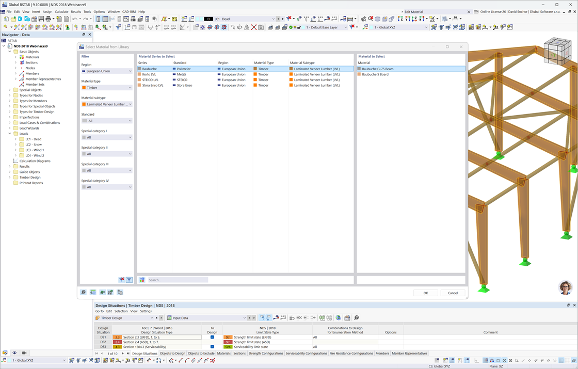This screenshot has width=578, height=369.
Task: Open the Material subtype dropdown
Action: pos(106,104)
